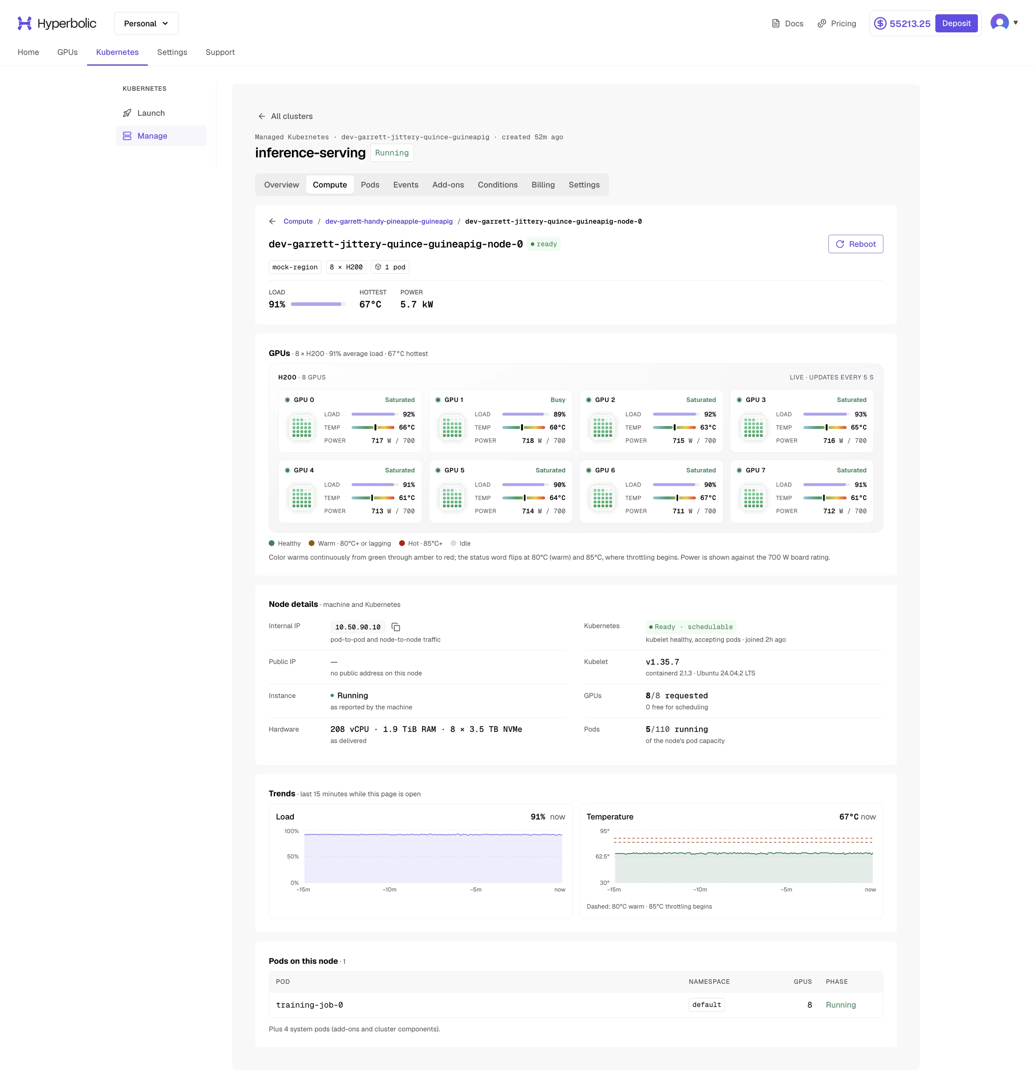Switch to the Pods tab
Screen dimensions: 1035x1078
370,185
